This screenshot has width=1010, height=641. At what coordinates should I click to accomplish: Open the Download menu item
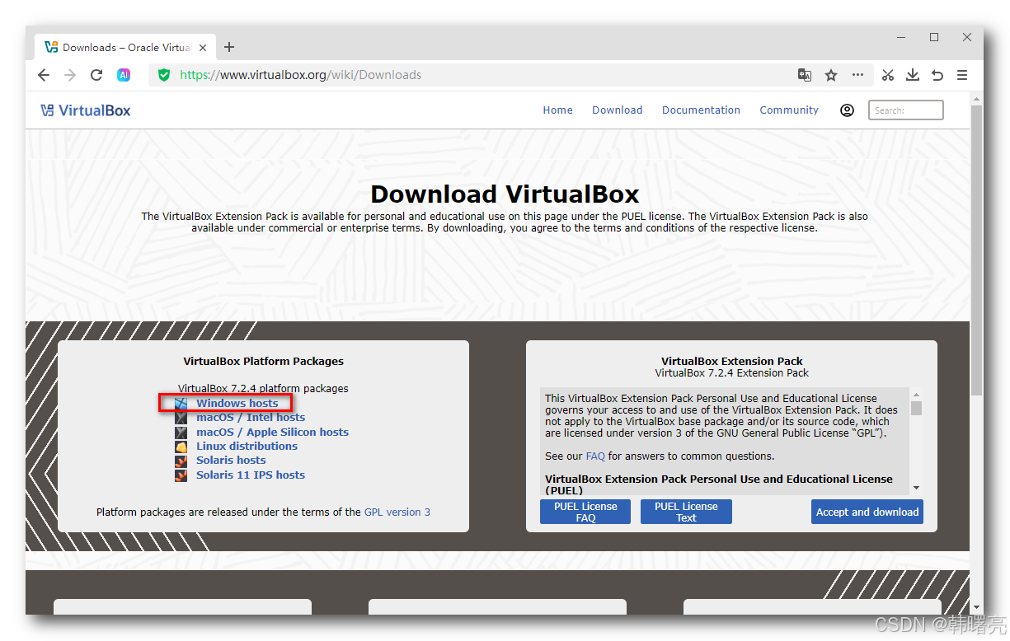[x=617, y=110]
